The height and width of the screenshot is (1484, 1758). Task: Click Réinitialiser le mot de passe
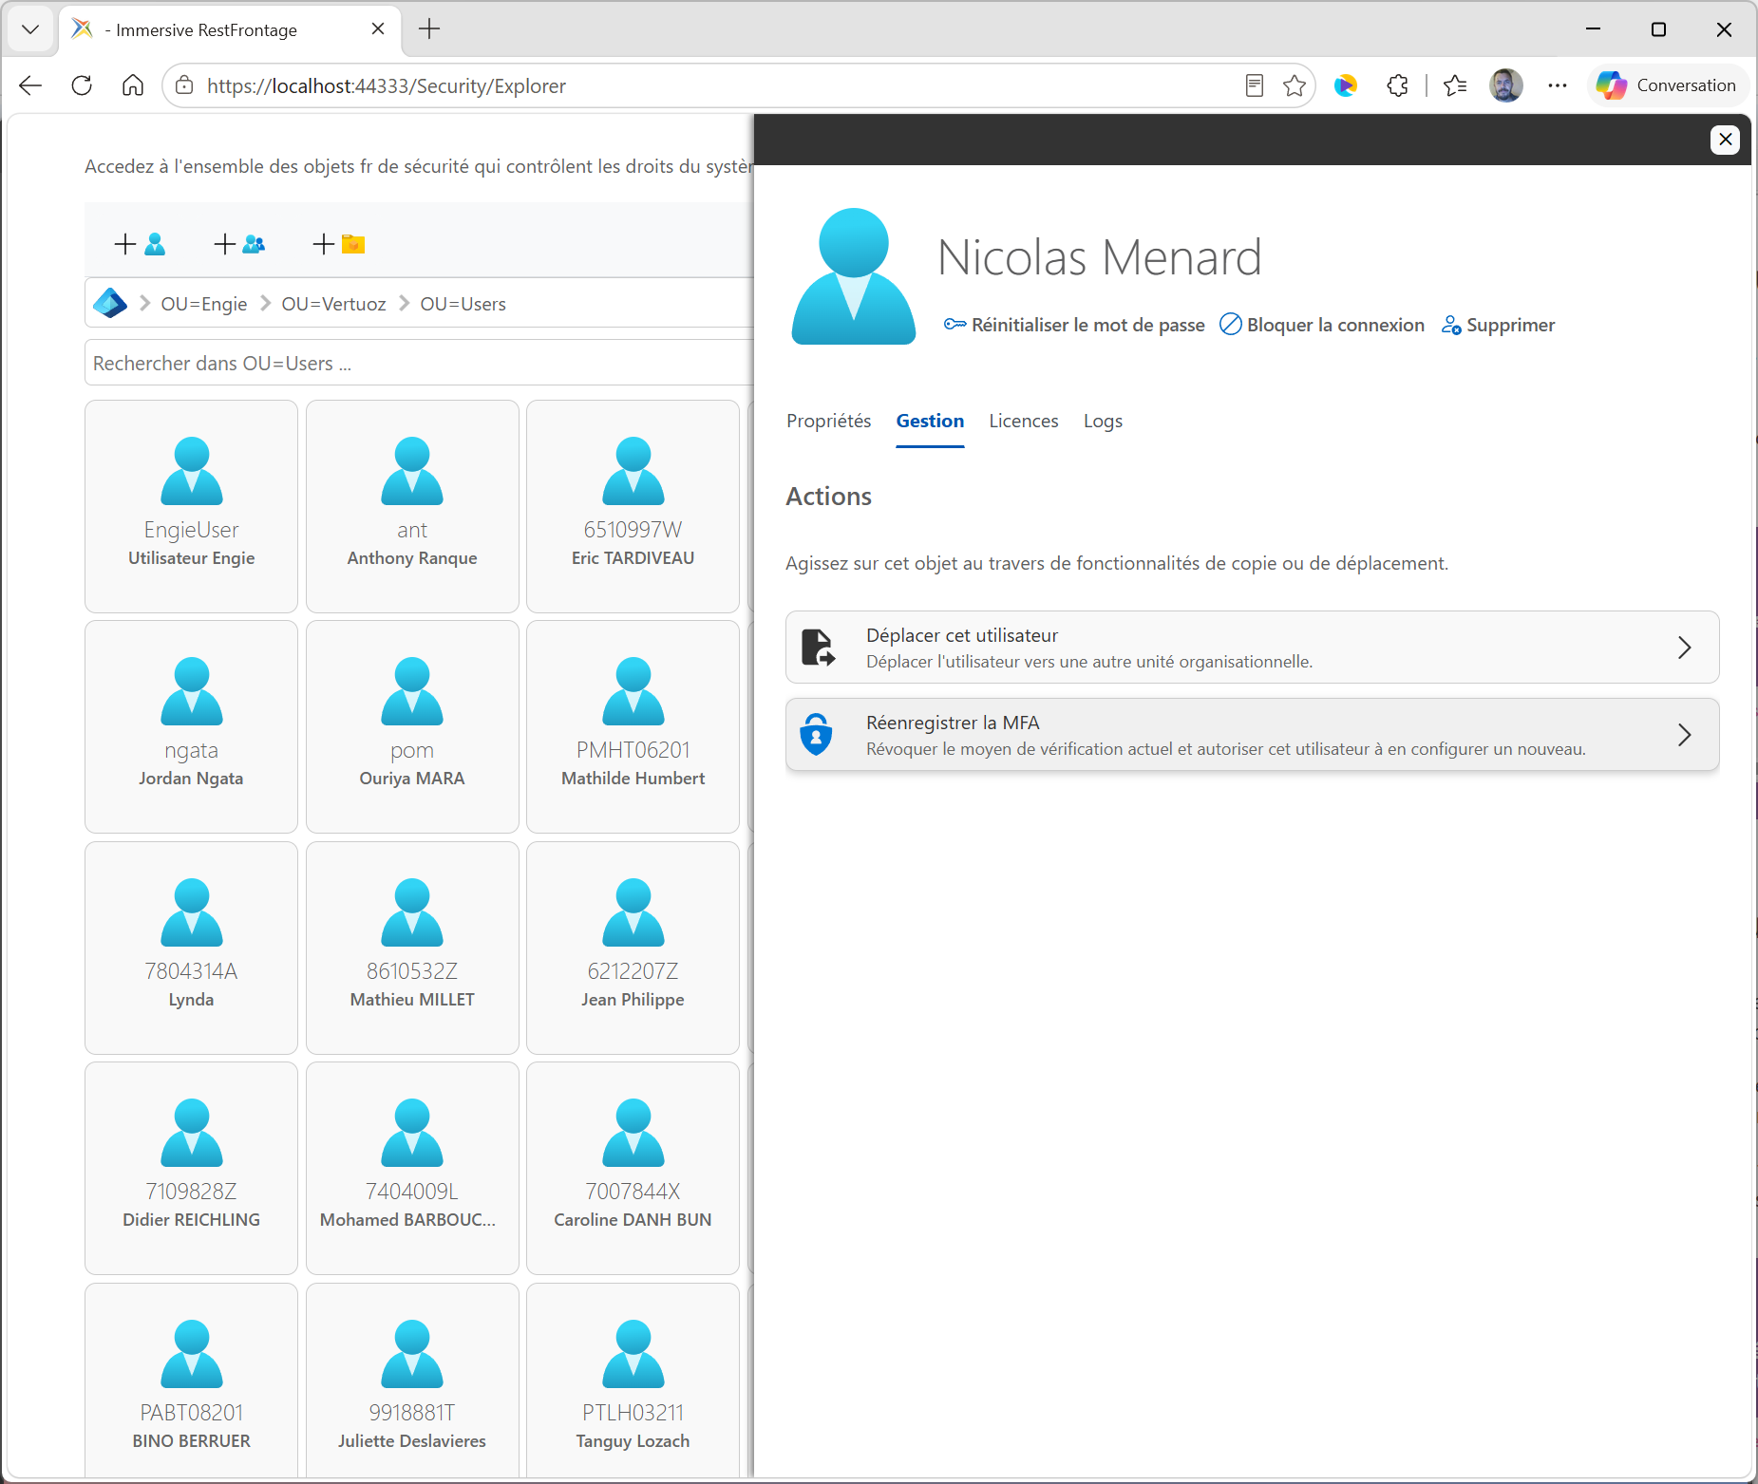1074,325
